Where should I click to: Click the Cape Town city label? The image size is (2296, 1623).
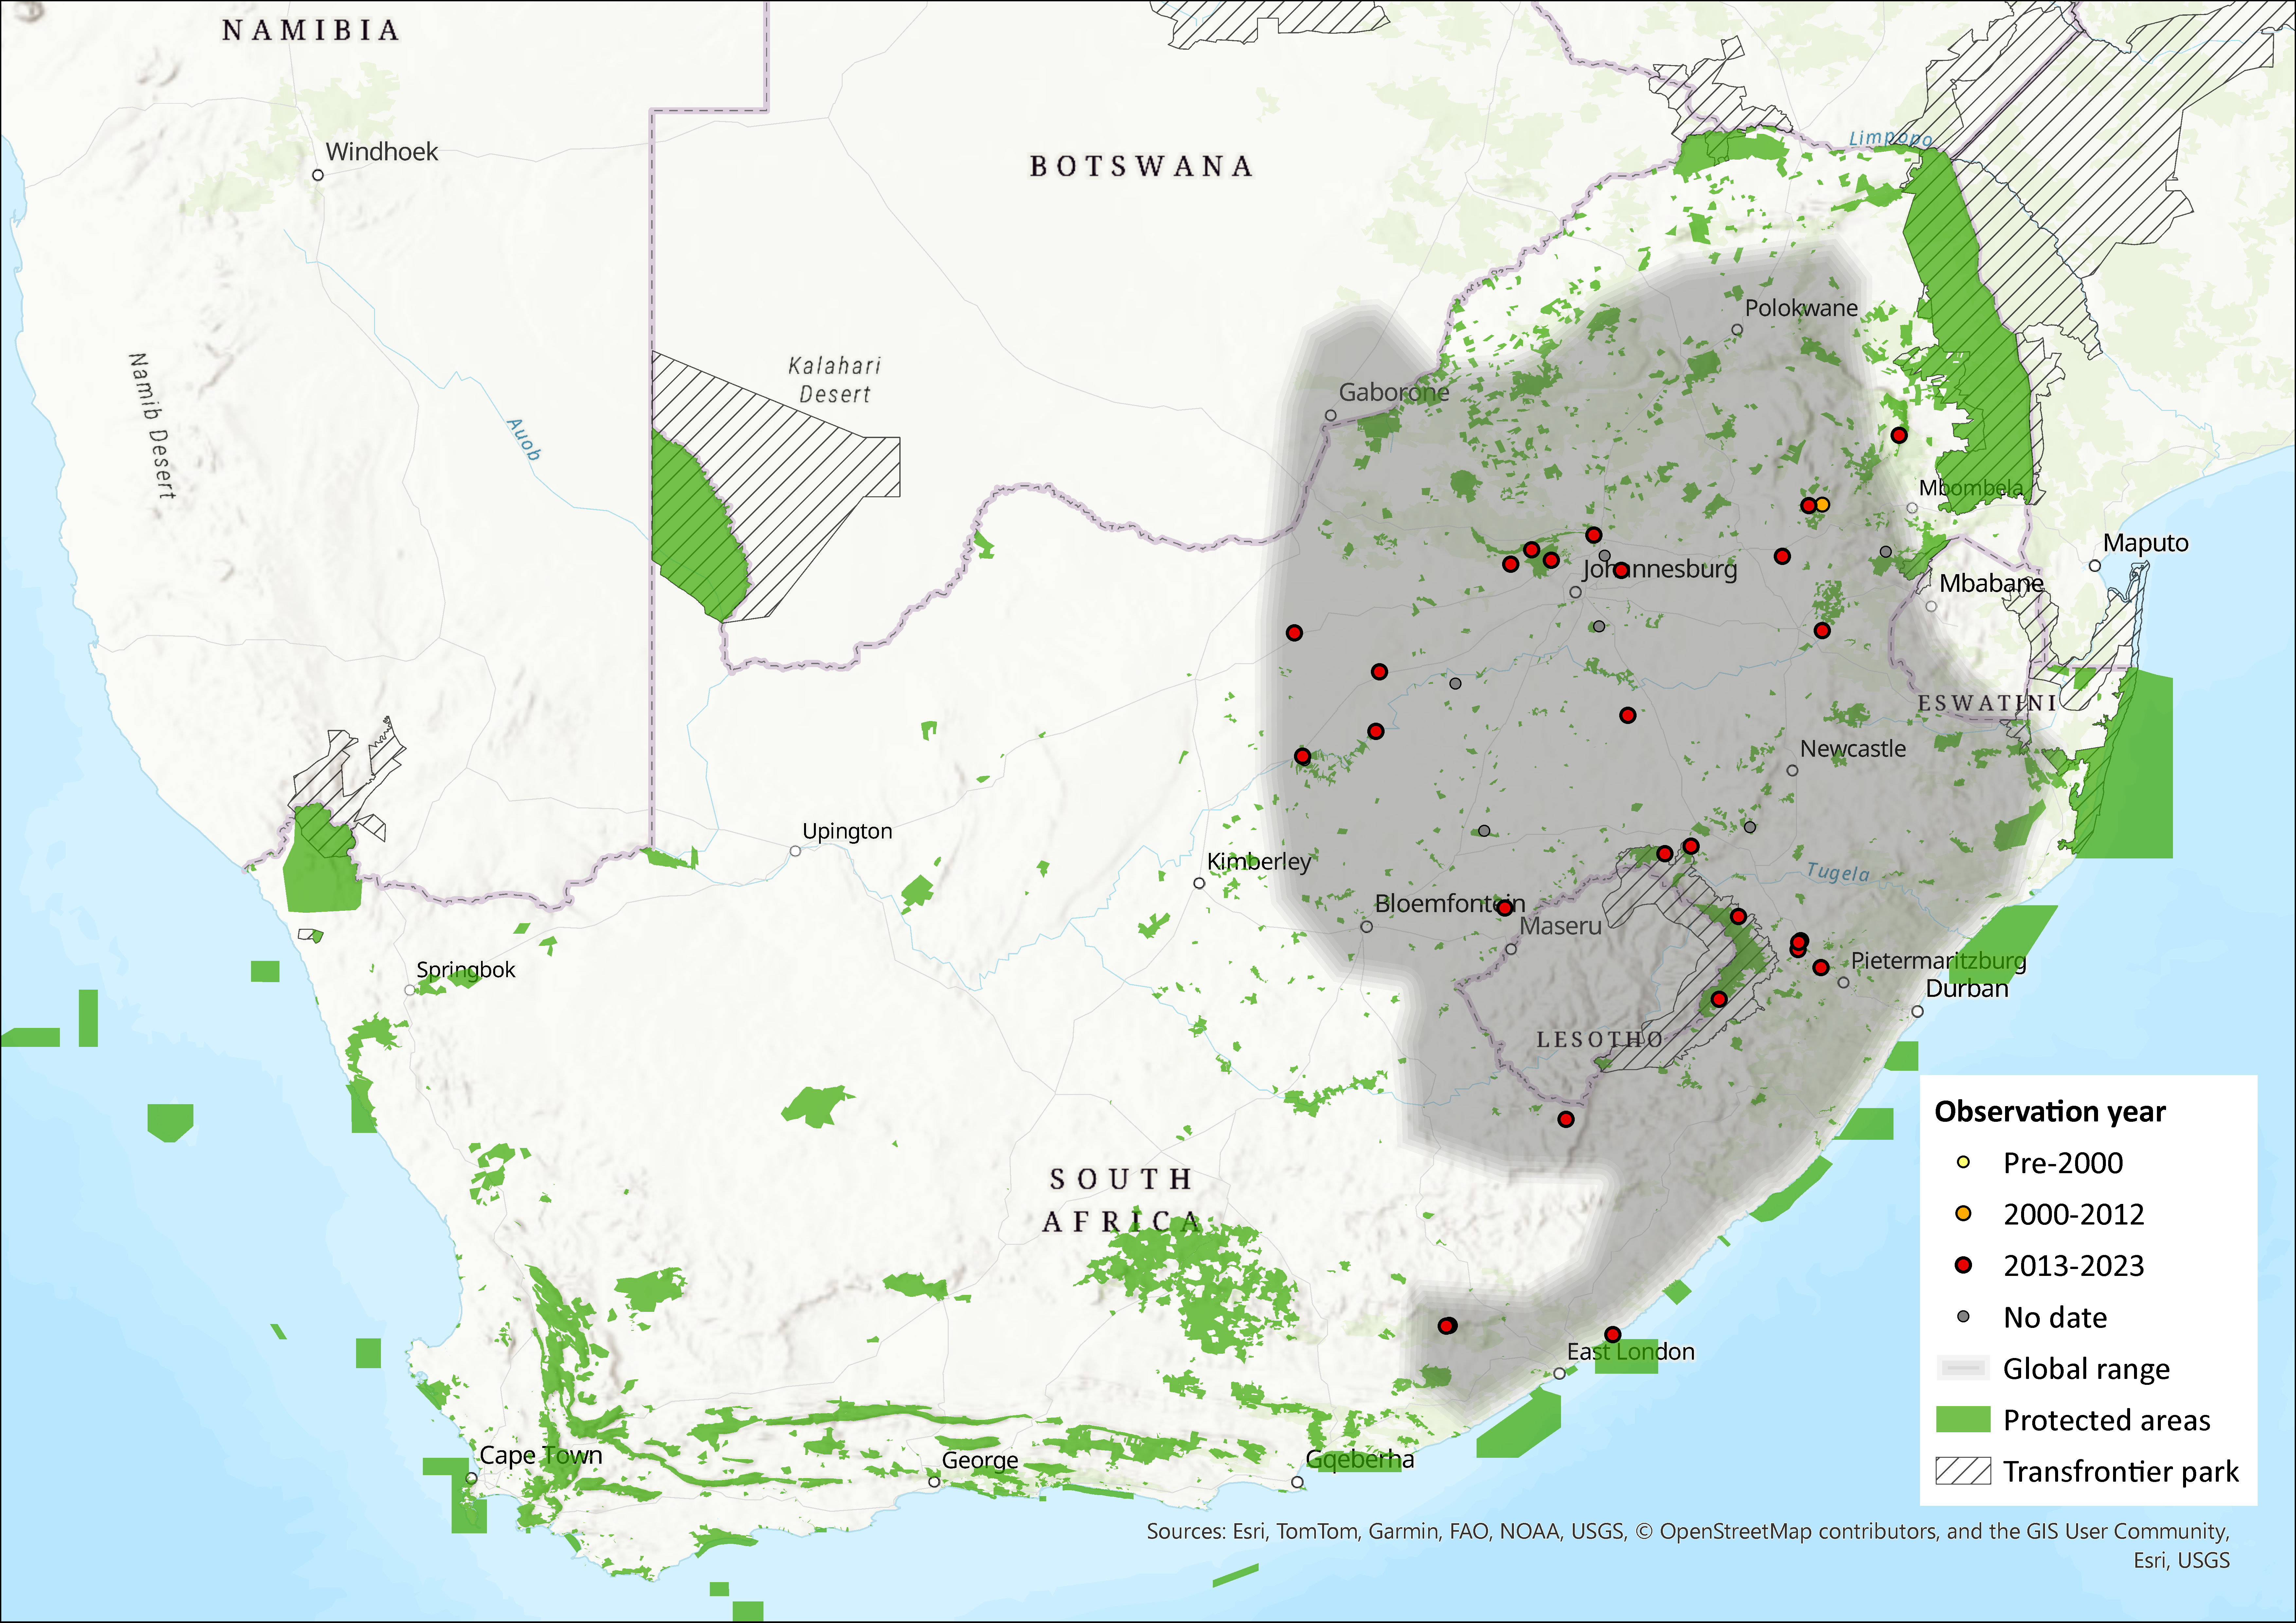pyautogui.click(x=541, y=1455)
